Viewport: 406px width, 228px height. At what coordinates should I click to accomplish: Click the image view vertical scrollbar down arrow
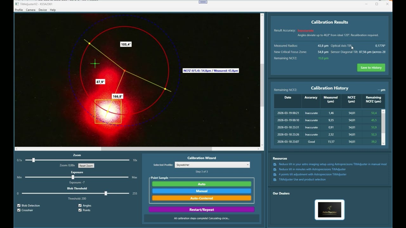coord(262,145)
